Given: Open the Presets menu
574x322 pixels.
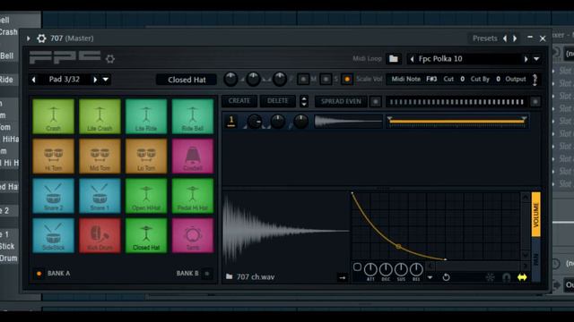Looking at the screenshot, I should pyautogui.click(x=484, y=38).
